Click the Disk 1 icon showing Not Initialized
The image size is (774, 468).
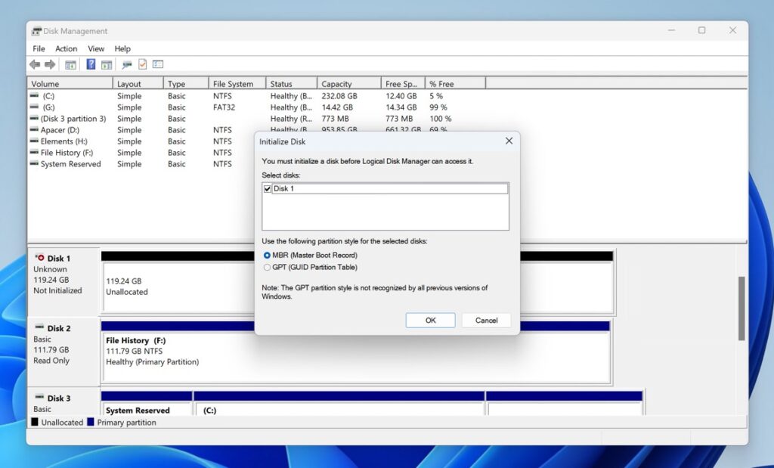[x=40, y=258]
